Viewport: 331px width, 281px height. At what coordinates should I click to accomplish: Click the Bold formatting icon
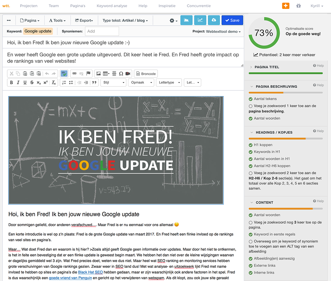[x=12, y=83]
